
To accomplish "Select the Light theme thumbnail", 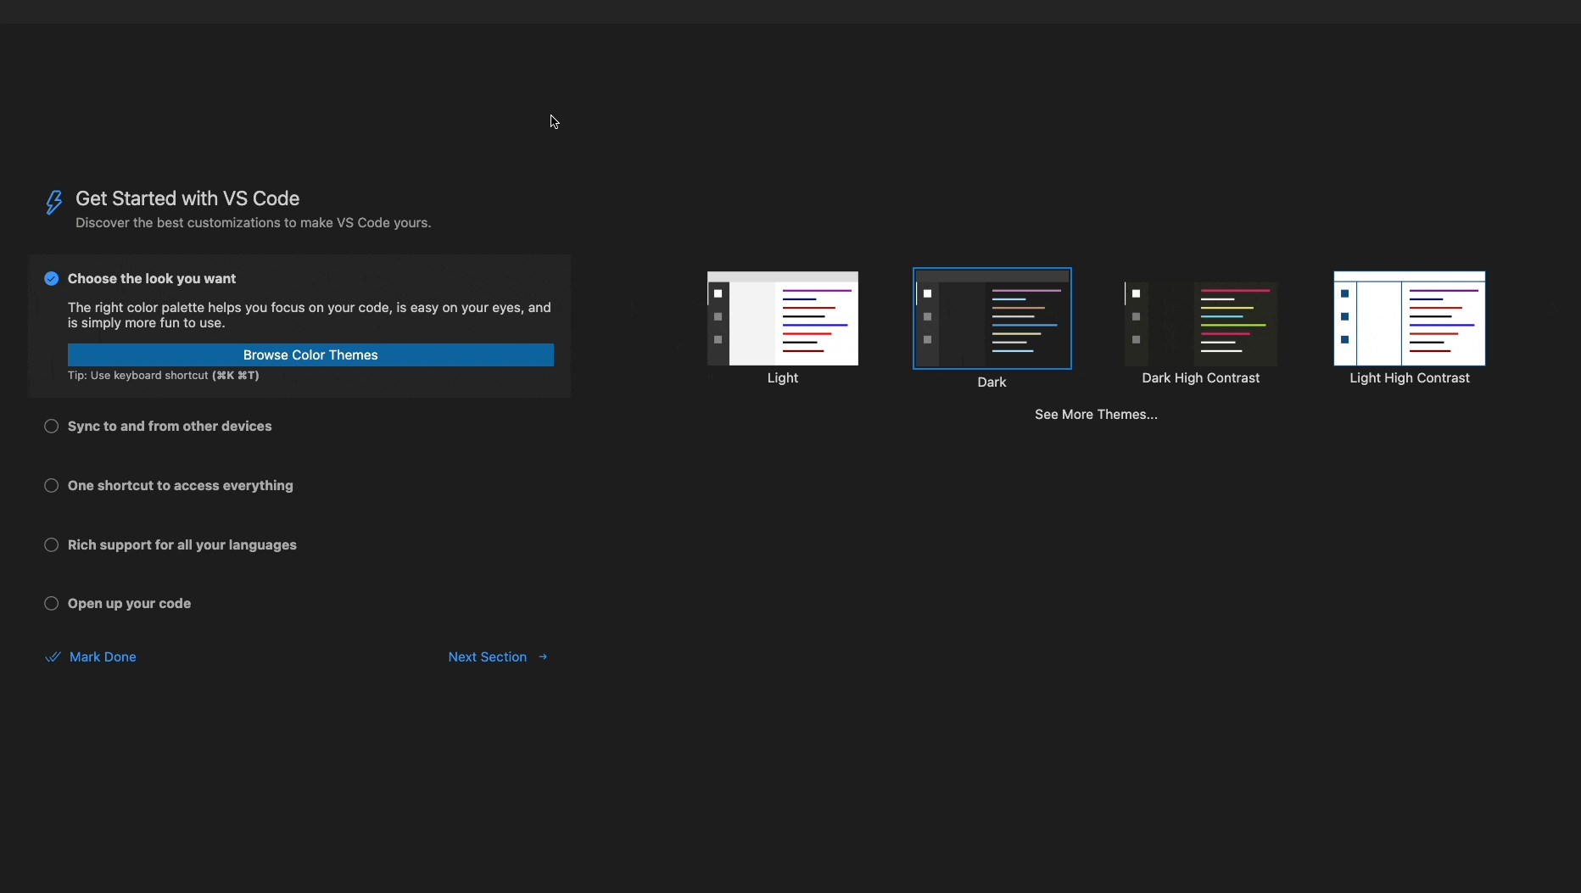I will [783, 319].
